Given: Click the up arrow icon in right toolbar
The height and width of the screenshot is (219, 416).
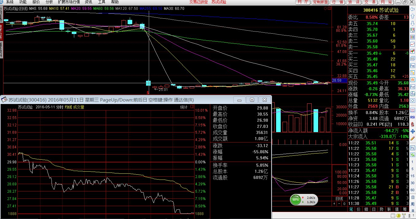Looking at the screenshot, I should click(413, 17).
